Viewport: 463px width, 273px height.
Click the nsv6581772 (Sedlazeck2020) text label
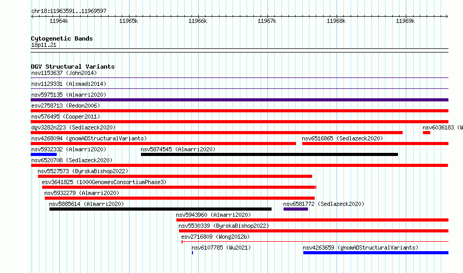pyautogui.click(x=324, y=204)
